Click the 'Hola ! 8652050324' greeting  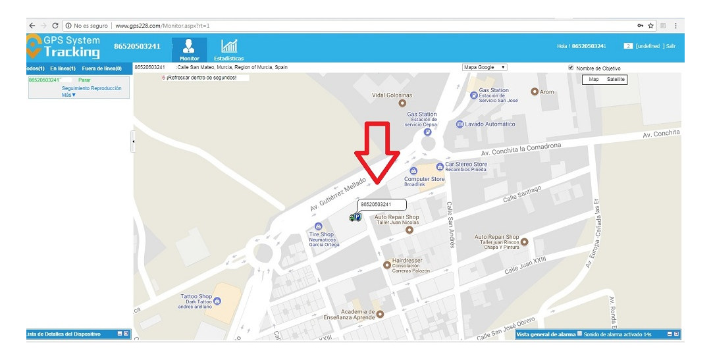tap(581, 46)
